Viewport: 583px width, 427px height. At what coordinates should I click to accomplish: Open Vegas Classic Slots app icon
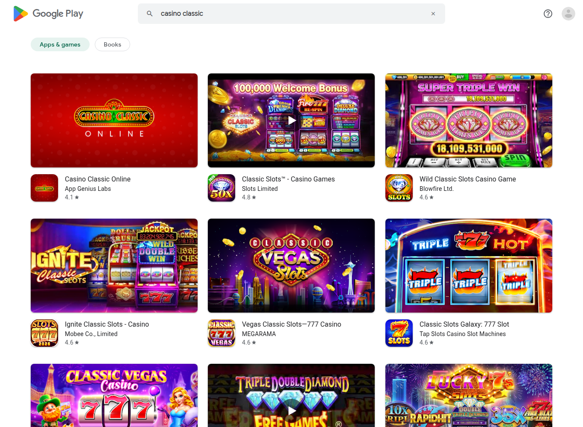pyautogui.click(x=222, y=333)
